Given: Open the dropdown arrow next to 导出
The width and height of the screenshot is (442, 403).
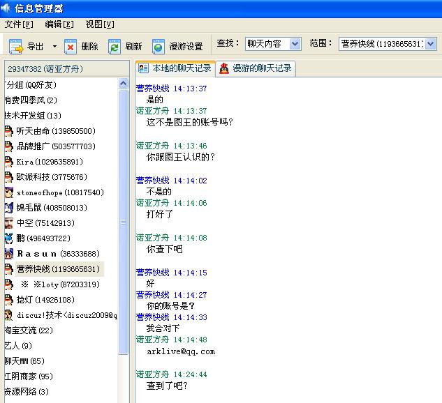Looking at the screenshot, I should click(x=54, y=47).
